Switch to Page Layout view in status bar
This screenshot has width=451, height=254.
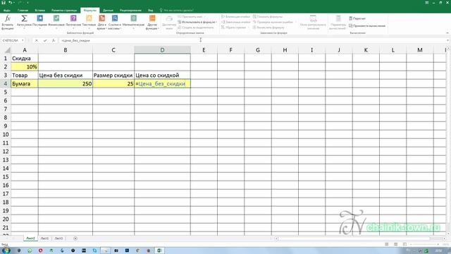396,244
